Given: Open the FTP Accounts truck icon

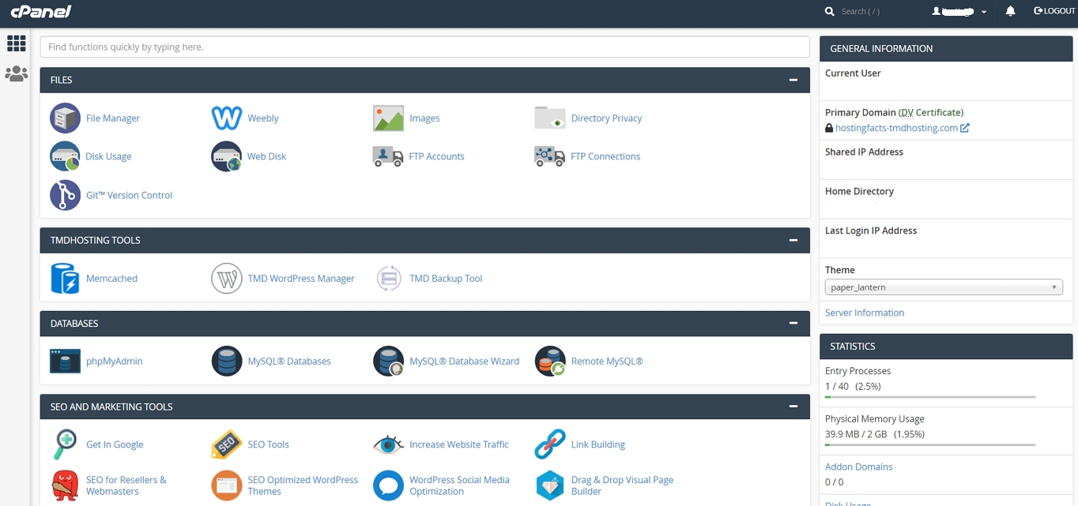Looking at the screenshot, I should click(388, 156).
